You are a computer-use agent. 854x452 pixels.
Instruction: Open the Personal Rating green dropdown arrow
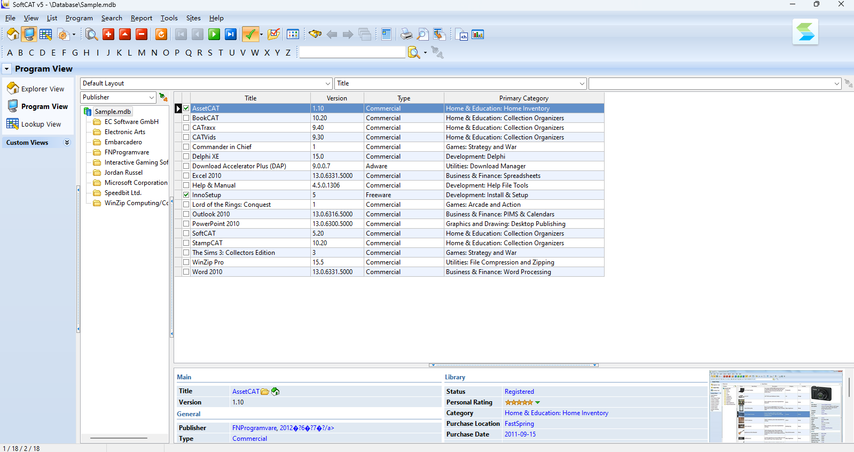537,402
